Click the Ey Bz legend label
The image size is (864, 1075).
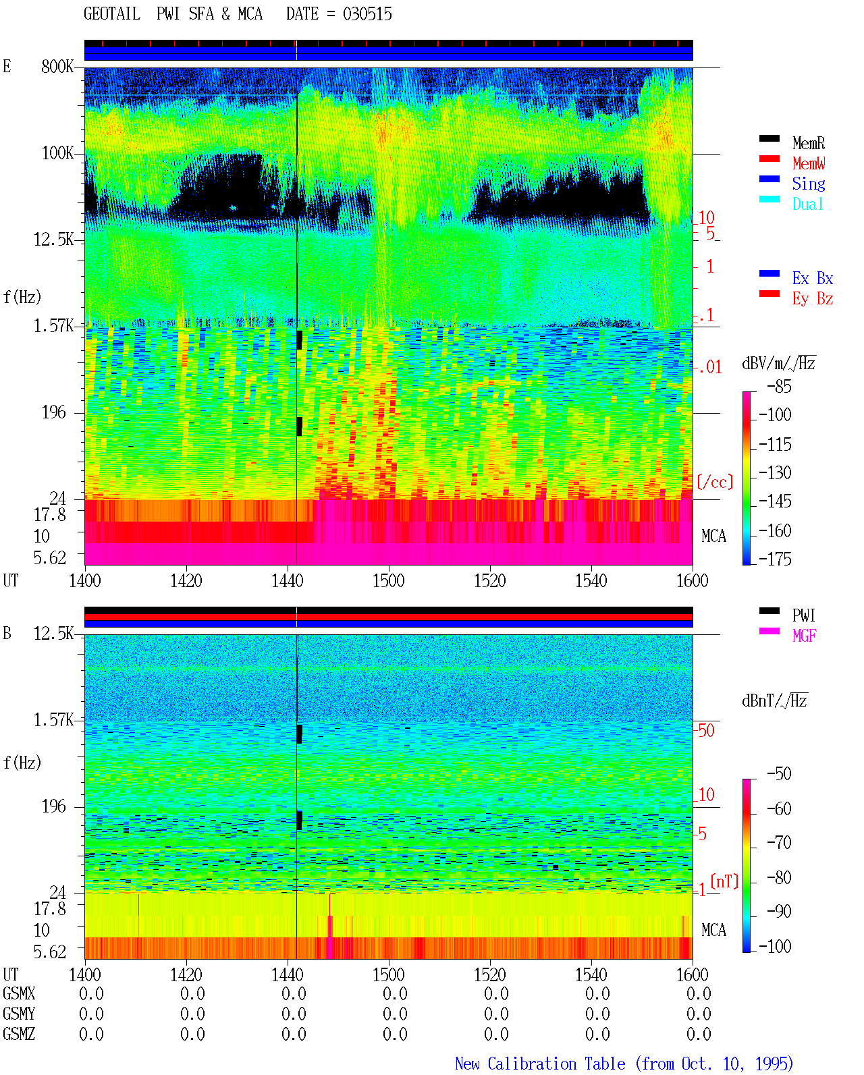click(x=813, y=298)
